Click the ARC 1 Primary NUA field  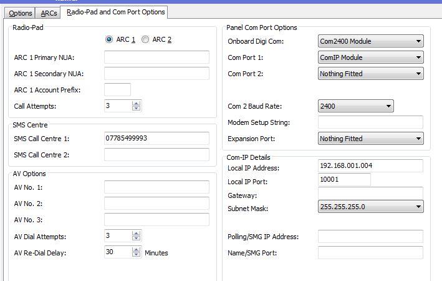click(x=156, y=57)
